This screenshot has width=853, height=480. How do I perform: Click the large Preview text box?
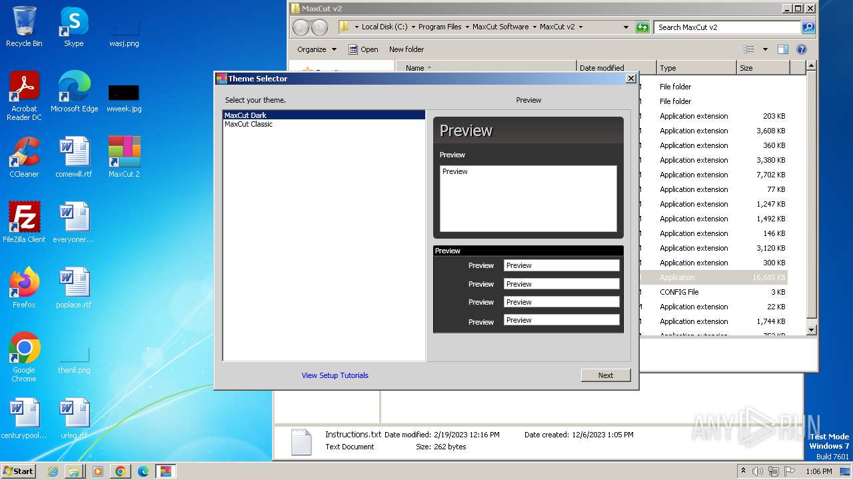(x=528, y=199)
